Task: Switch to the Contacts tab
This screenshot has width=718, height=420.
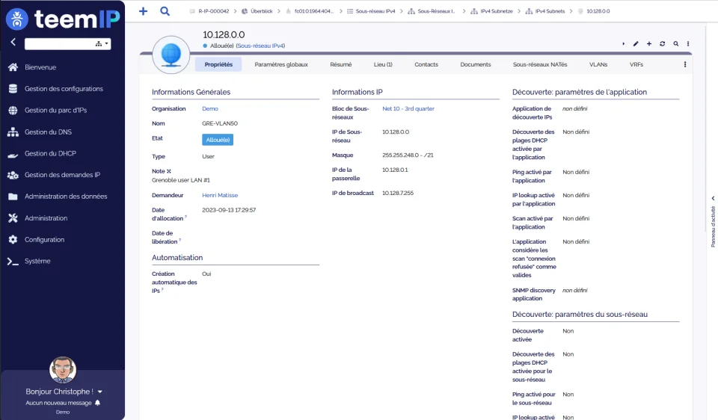Action: tap(426, 64)
